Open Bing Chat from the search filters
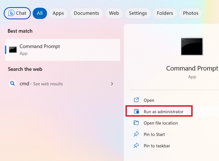 pos(17,13)
